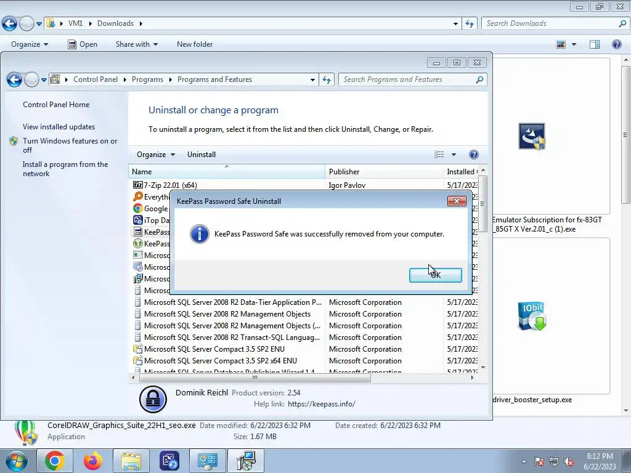Select driver_booster_setup.exe IObit thumbnail
This screenshot has width=631, height=473.
coord(532,316)
